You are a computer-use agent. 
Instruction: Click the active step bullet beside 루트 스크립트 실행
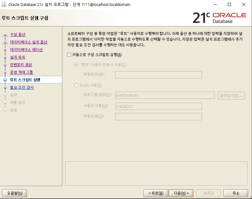point(5,80)
